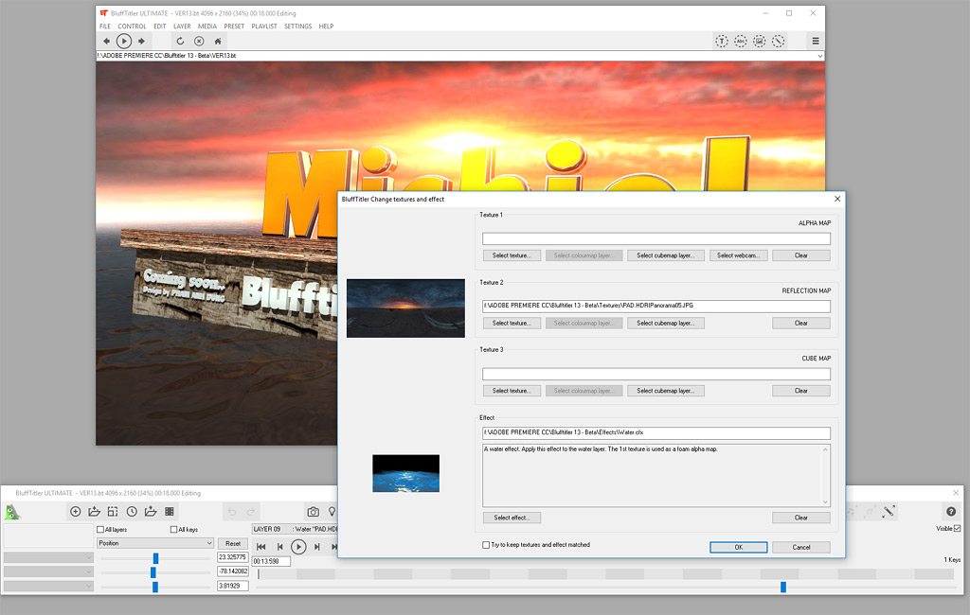The image size is (970, 615).
Task: Open the EDIT menu
Action: pos(159,26)
